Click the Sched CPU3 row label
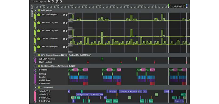Image resolution: width=219 pixels, height=104 pixels. (x=45, y=101)
